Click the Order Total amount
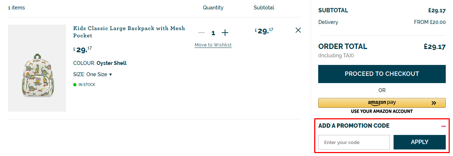Image resolution: width=453 pixels, height=156 pixels. 435,47
